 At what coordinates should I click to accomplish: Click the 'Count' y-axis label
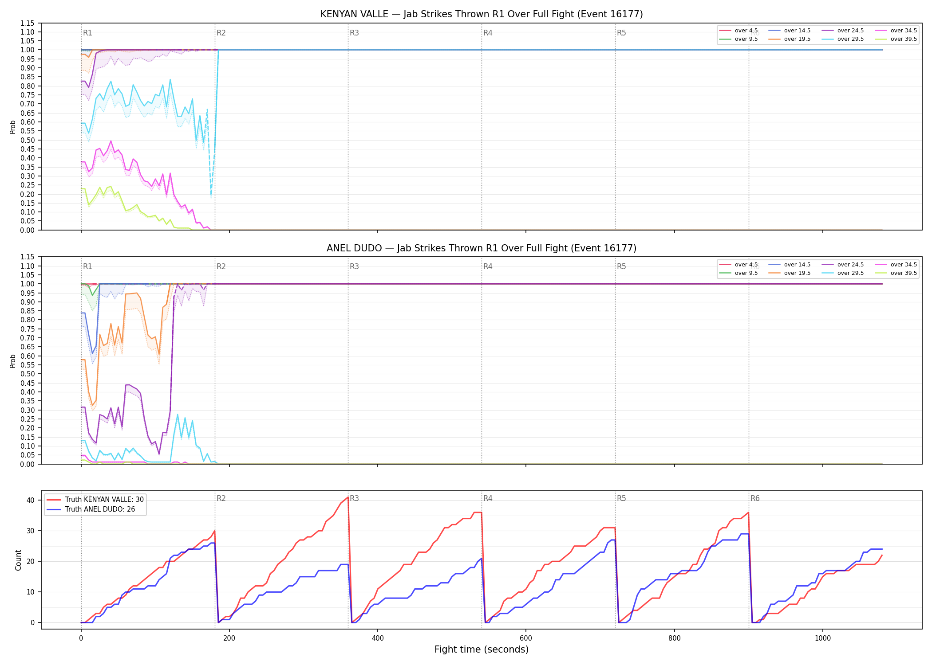[18, 560]
